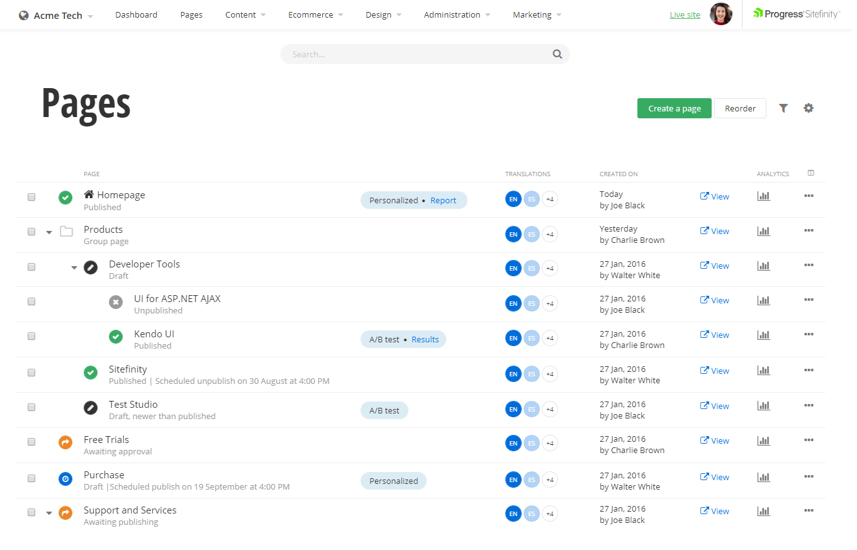Open more actions menu for Homepage
Screen dimensions: 857x550
809,196
